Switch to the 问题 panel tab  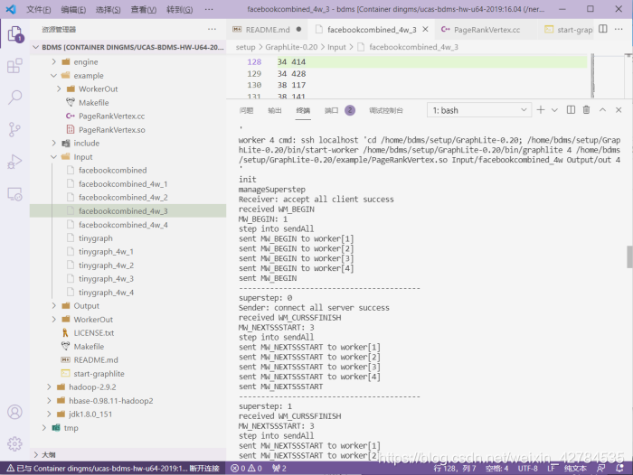point(246,110)
